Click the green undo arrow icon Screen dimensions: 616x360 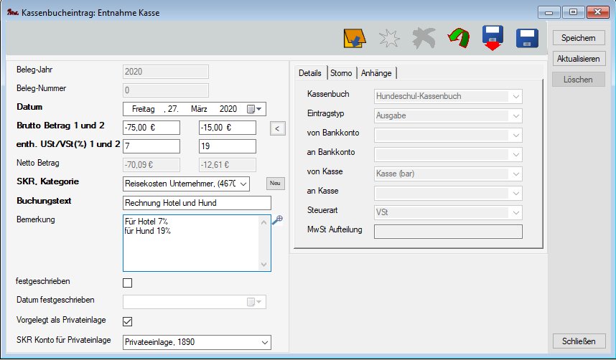pyautogui.click(x=457, y=38)
